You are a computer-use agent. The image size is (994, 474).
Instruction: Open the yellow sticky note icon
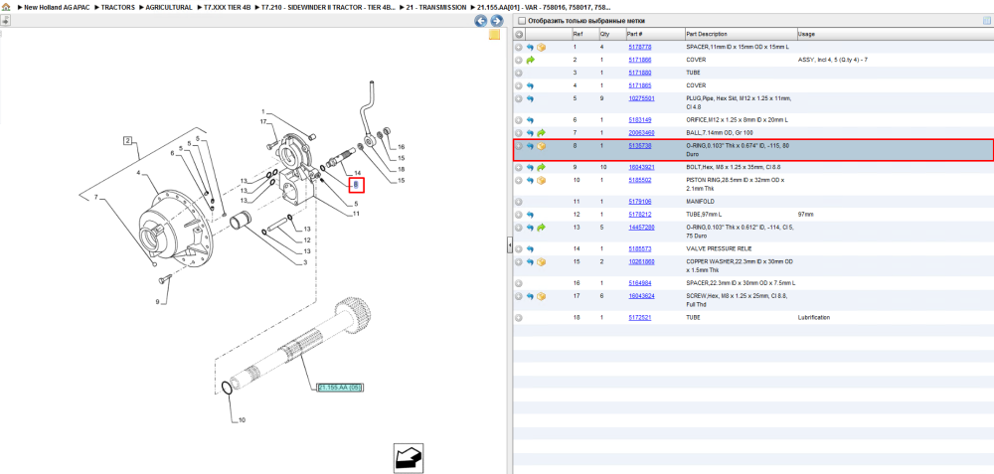[x=494, y=35]
